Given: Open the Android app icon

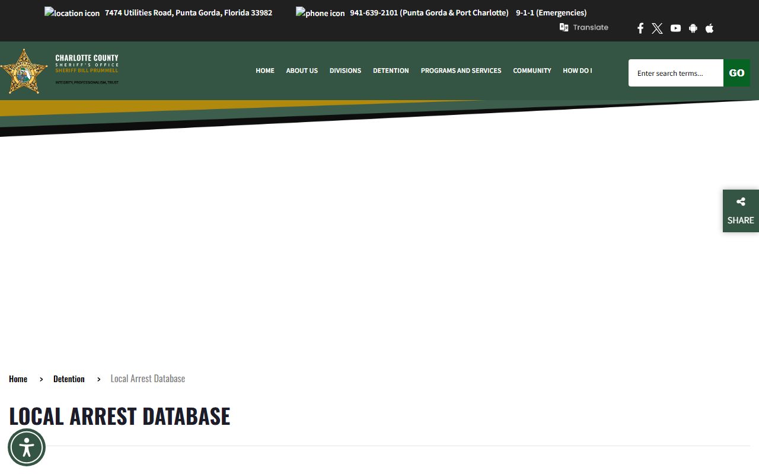Looking at the screenshot, I should [x=693, y=28].
